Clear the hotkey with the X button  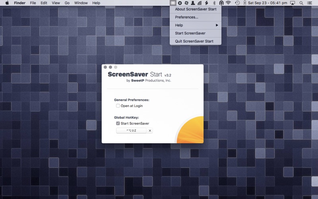[x=150, y=131]
